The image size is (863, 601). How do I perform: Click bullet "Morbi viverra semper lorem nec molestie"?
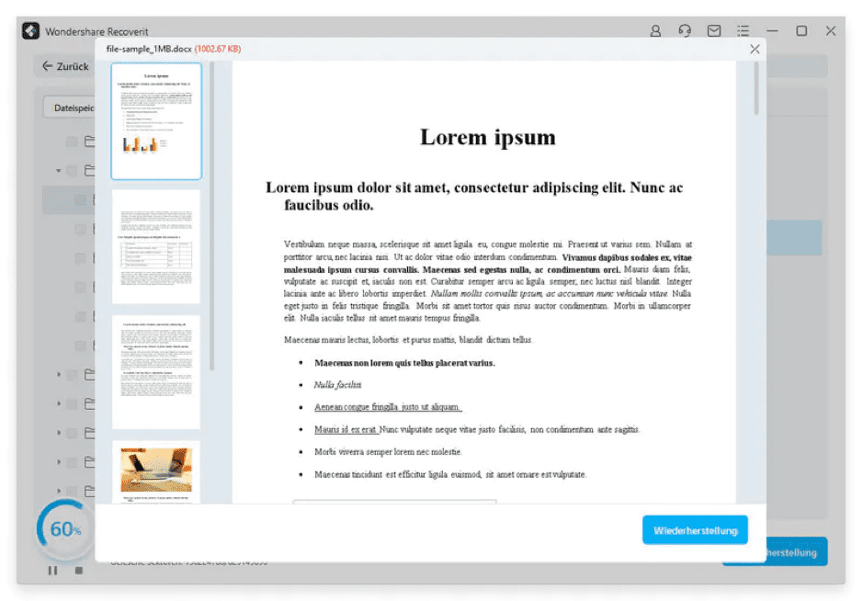pos(388,452)
